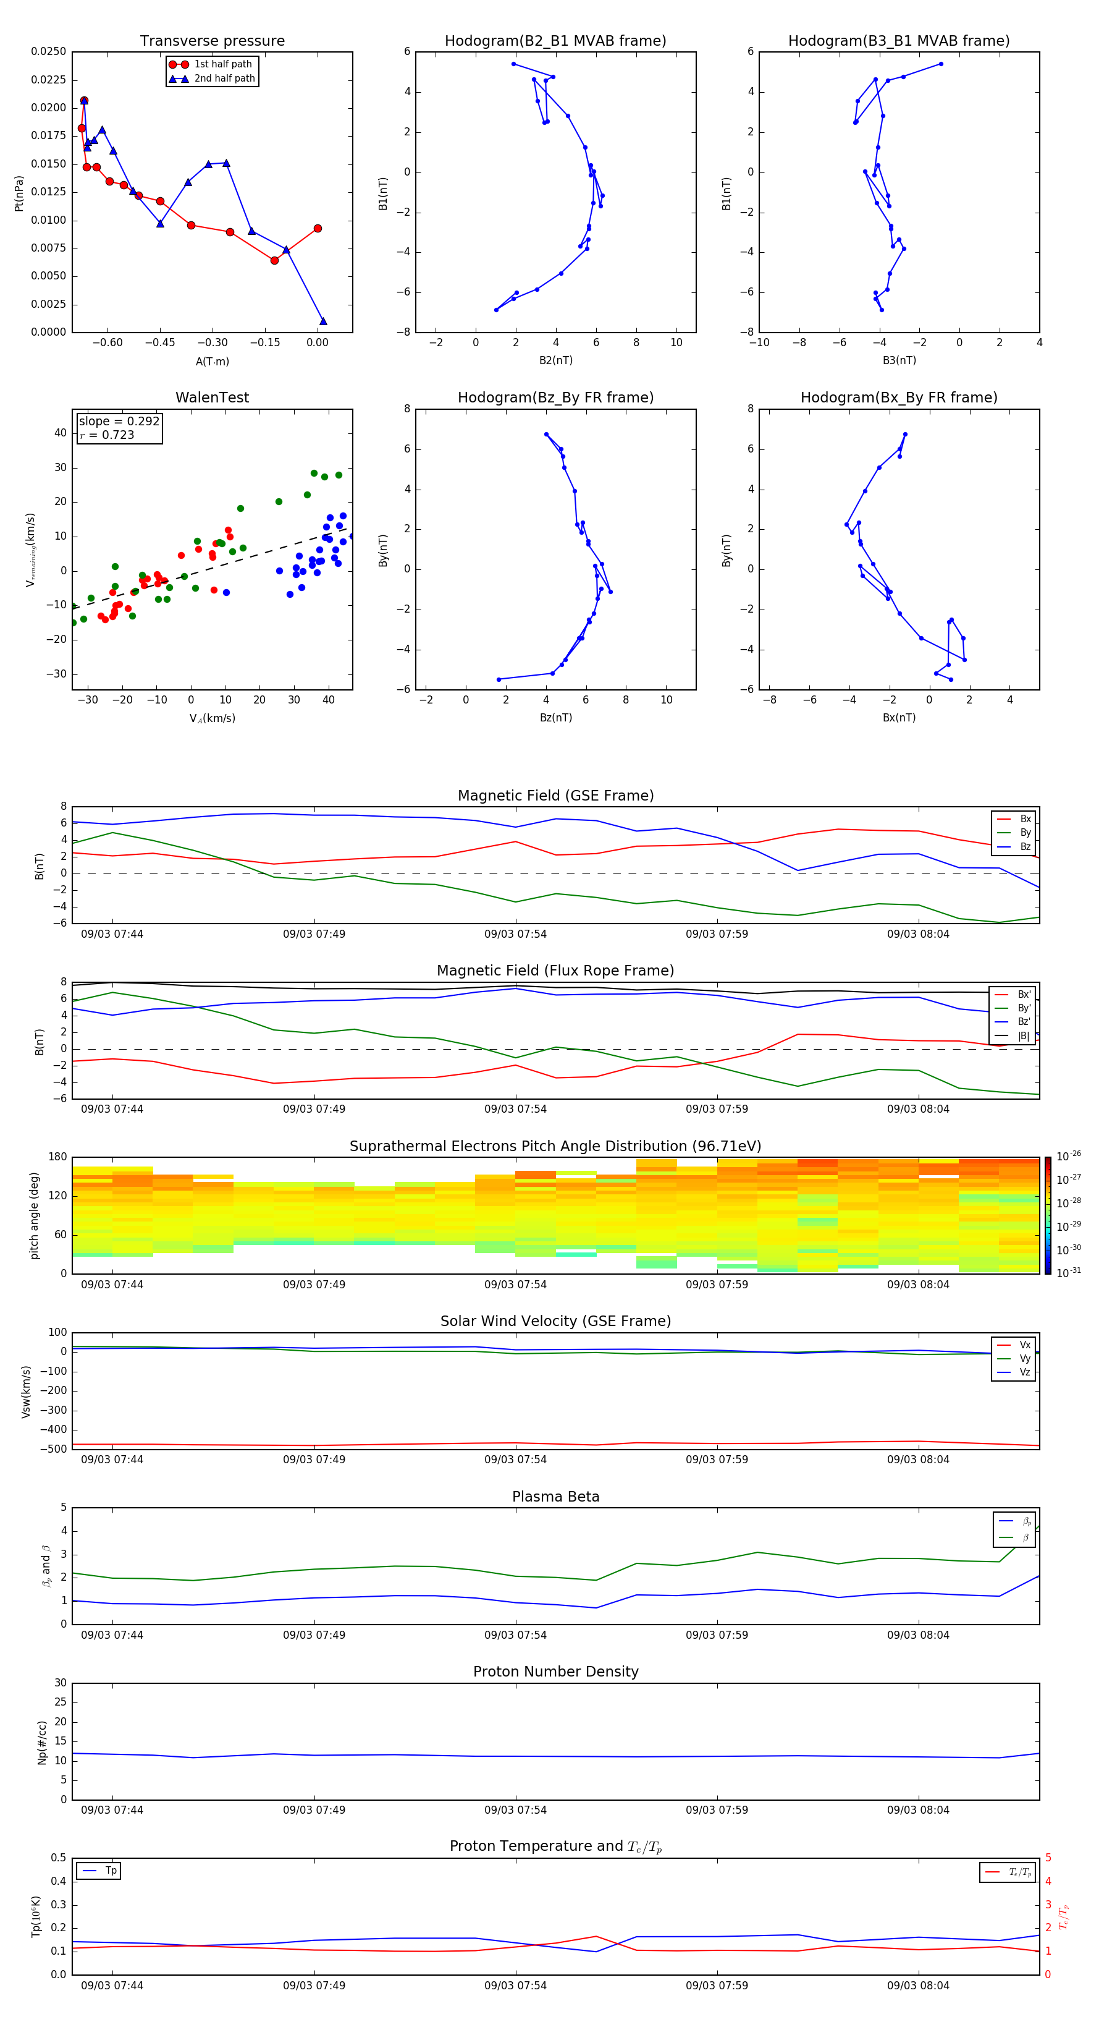The height and width of the screenshot is (2040, 1112).
Task: Click 09/03 07:54 tick under Plasma Beta plot
Action: 515,1634
